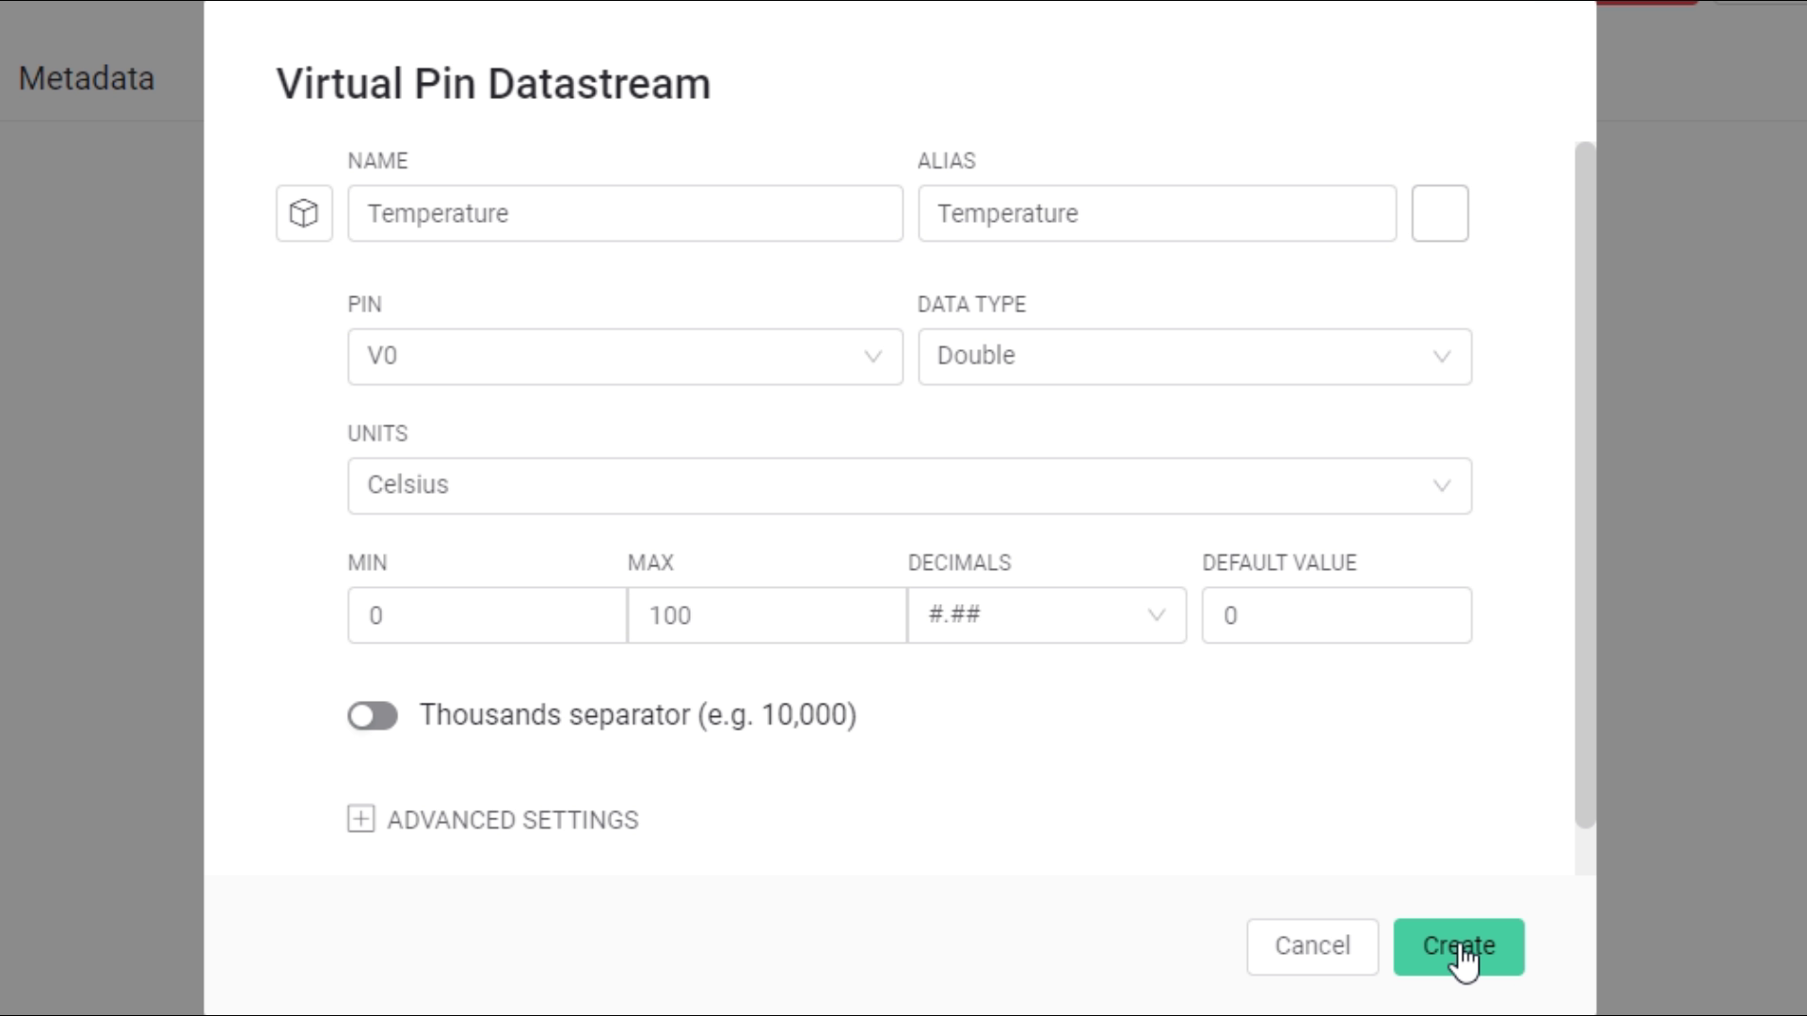Switch to the Metadata tab
This screenshot has height=1016, width=1807.
pyautogui.click(x=87, y=78)
